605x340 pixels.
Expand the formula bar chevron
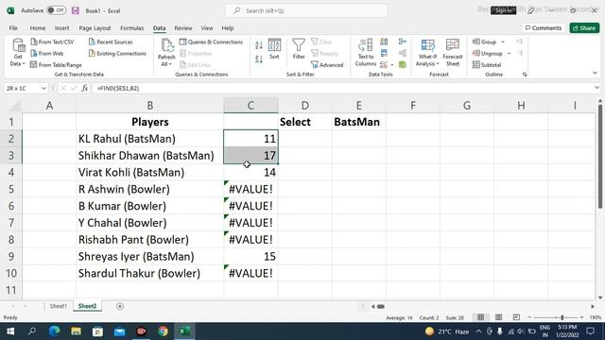596,88
